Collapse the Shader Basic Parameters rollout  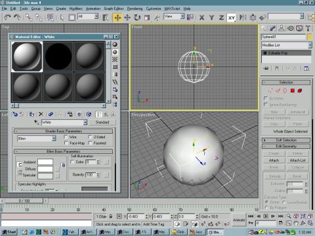pyautogui.click(x=63, y=131)
